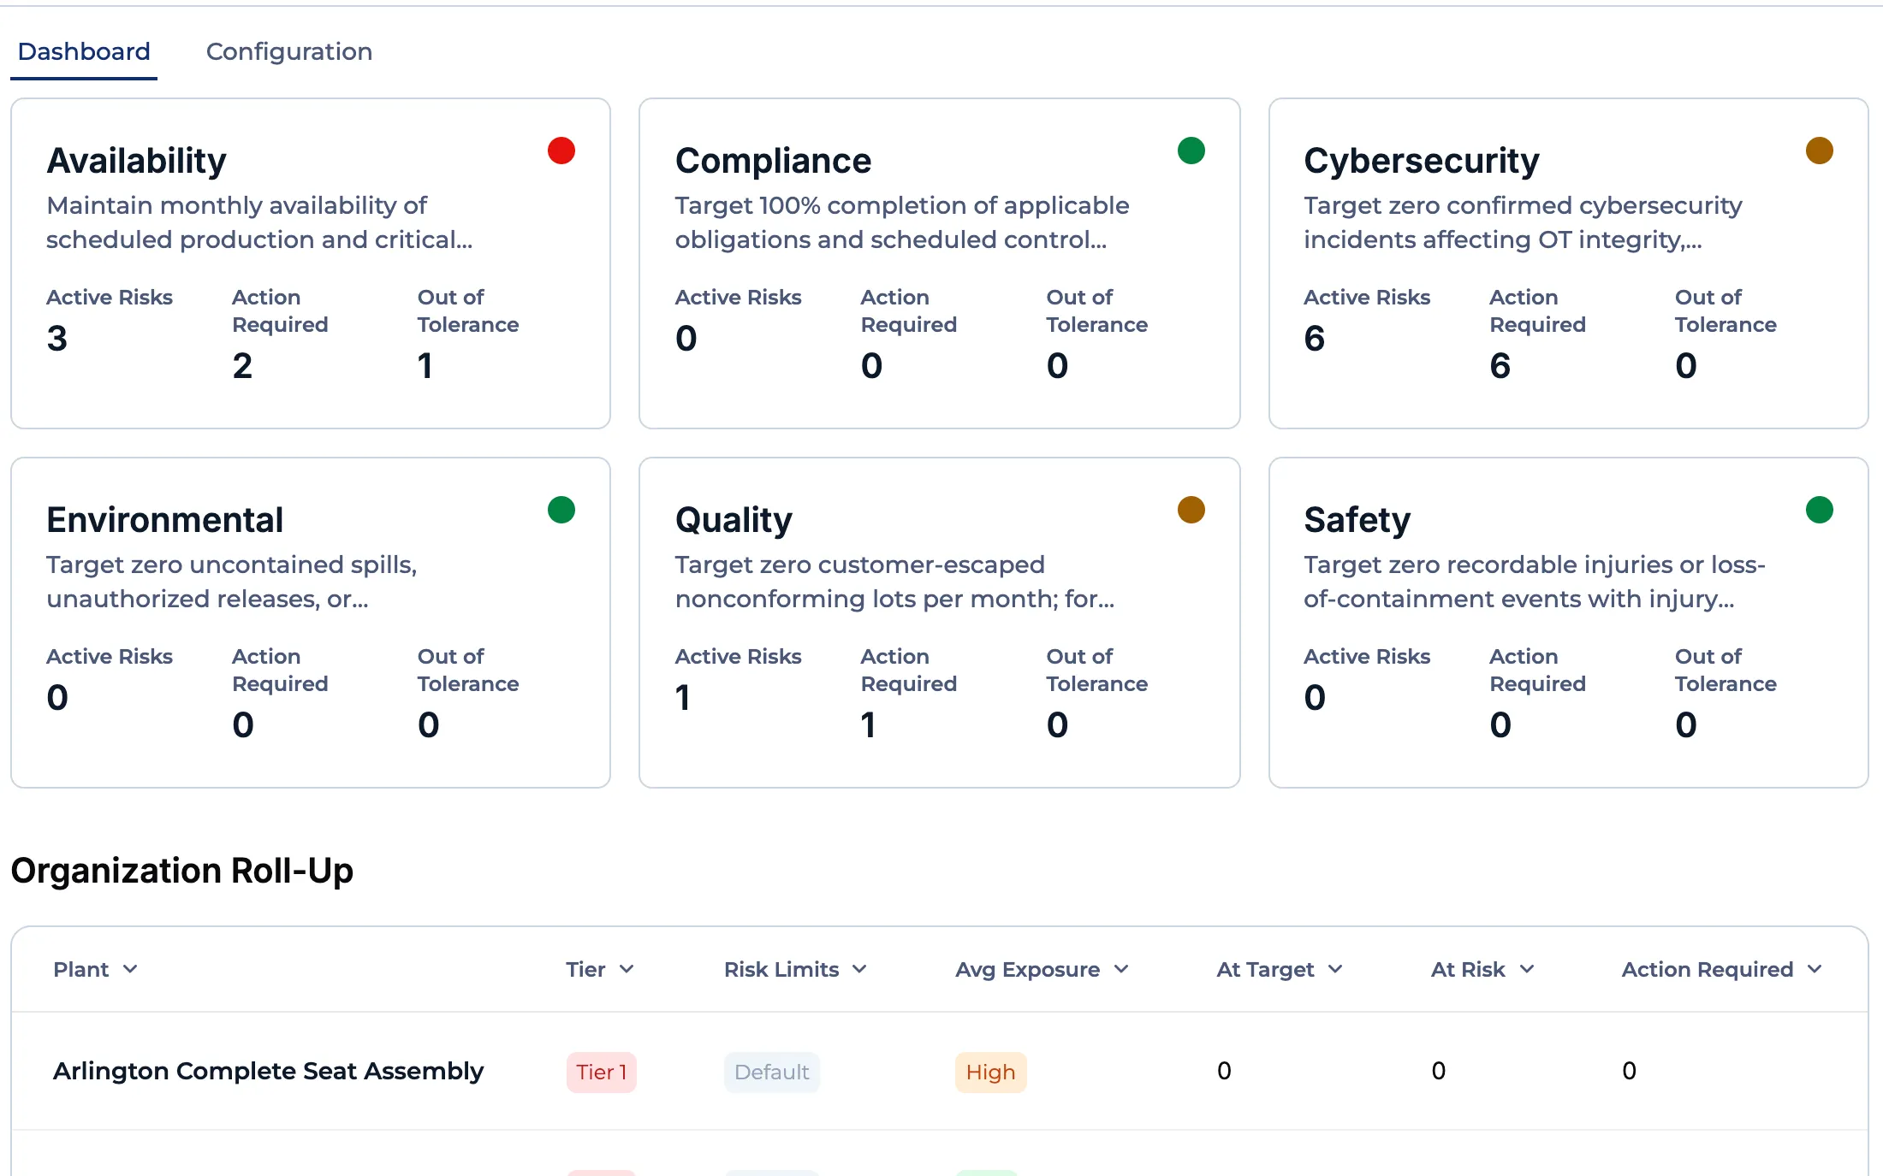The height and width of the screenshot is (1176, 1883).
Task: Expand the Risk Limits column menu
Action: [860, 969]
